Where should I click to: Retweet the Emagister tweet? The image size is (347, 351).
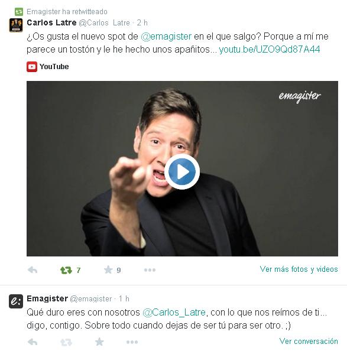(66, 342)
